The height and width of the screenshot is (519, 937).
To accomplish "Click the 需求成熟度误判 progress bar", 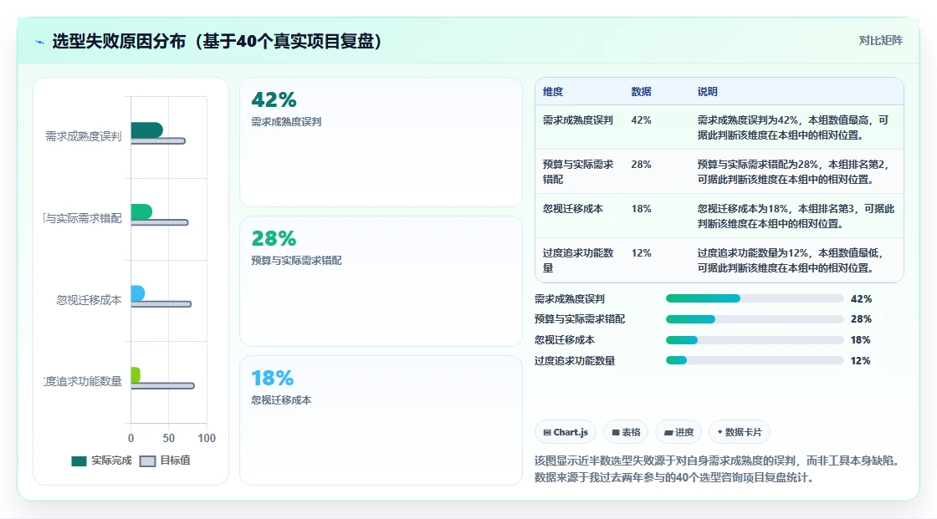I will (x=754, y=298).
